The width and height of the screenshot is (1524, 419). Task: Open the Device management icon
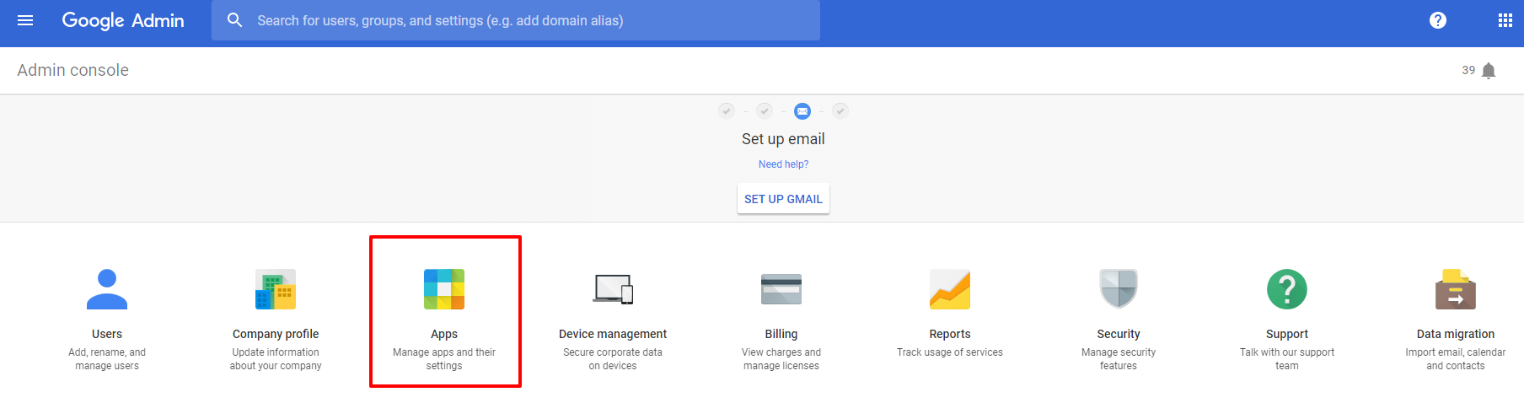[613, 289]
